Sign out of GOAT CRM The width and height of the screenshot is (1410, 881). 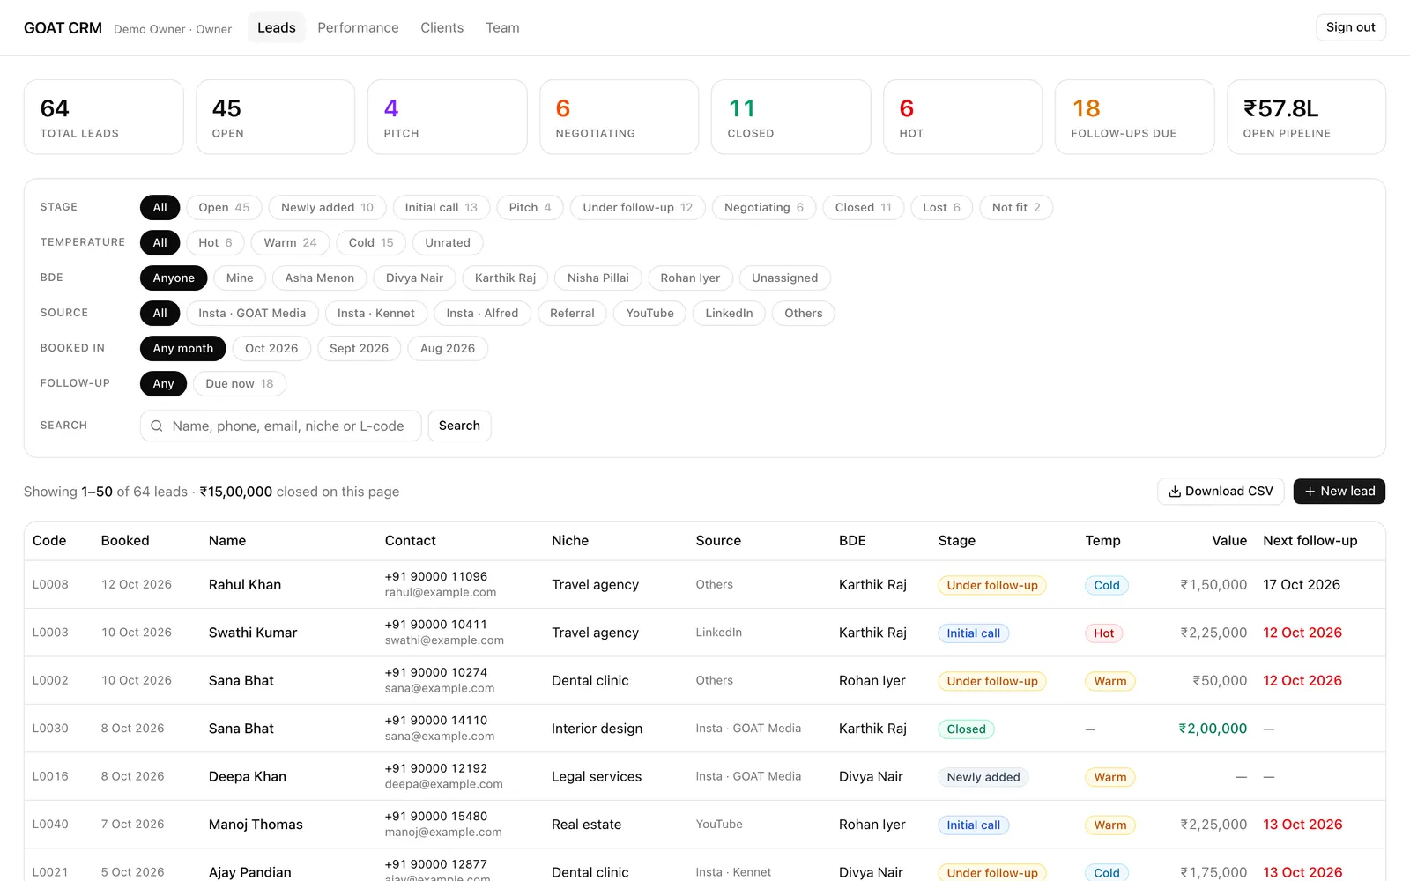tap(1350, 27)
